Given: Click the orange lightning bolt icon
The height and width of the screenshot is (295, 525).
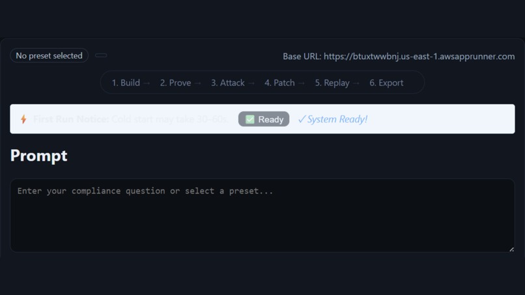Looking at the screenshot, I should tap(23, 119).
